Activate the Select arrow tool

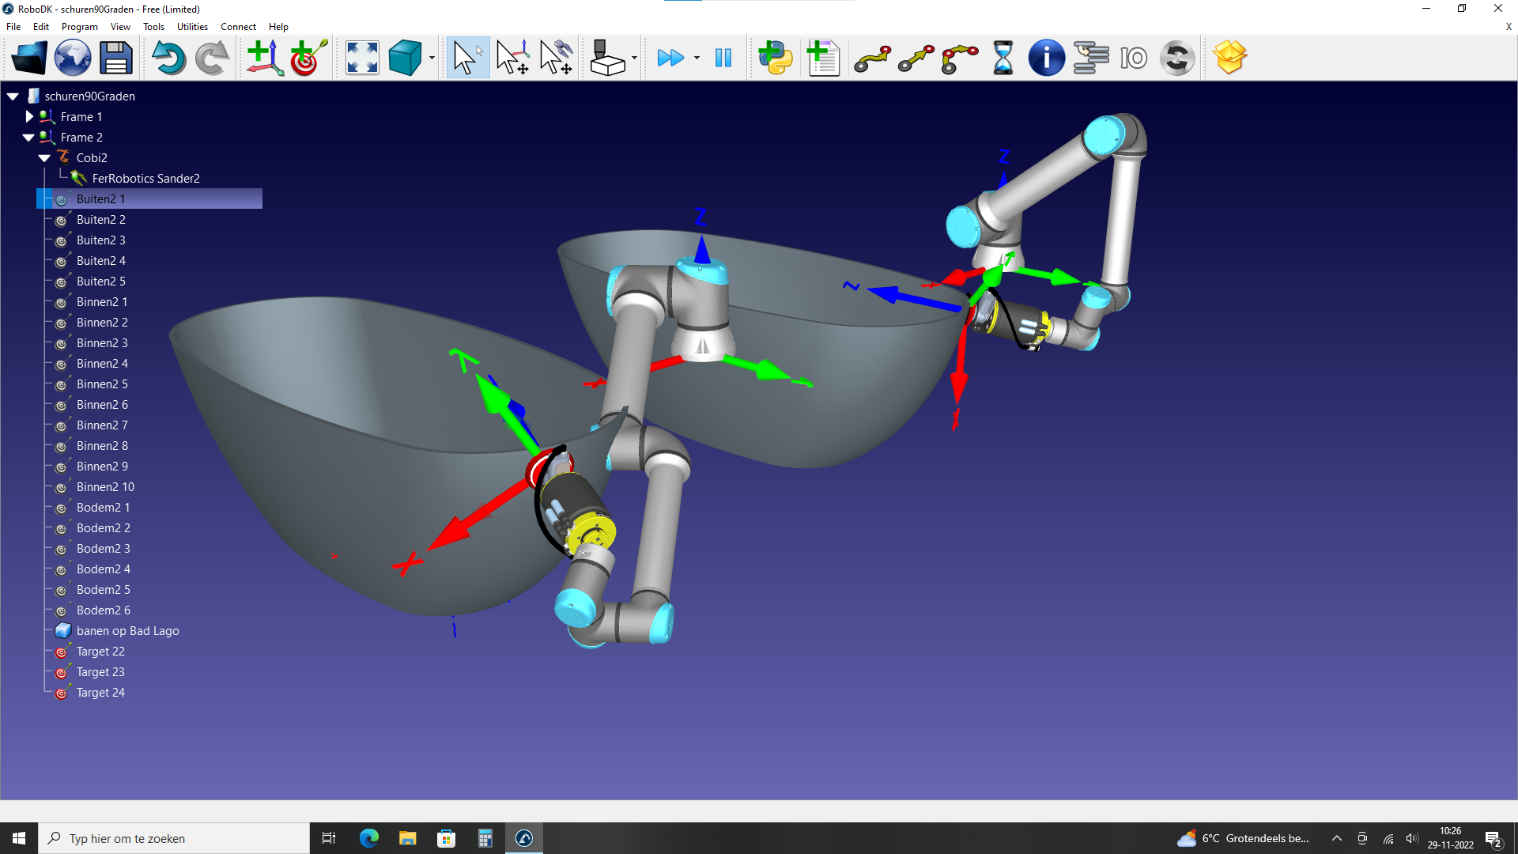(x=467, y=58)
